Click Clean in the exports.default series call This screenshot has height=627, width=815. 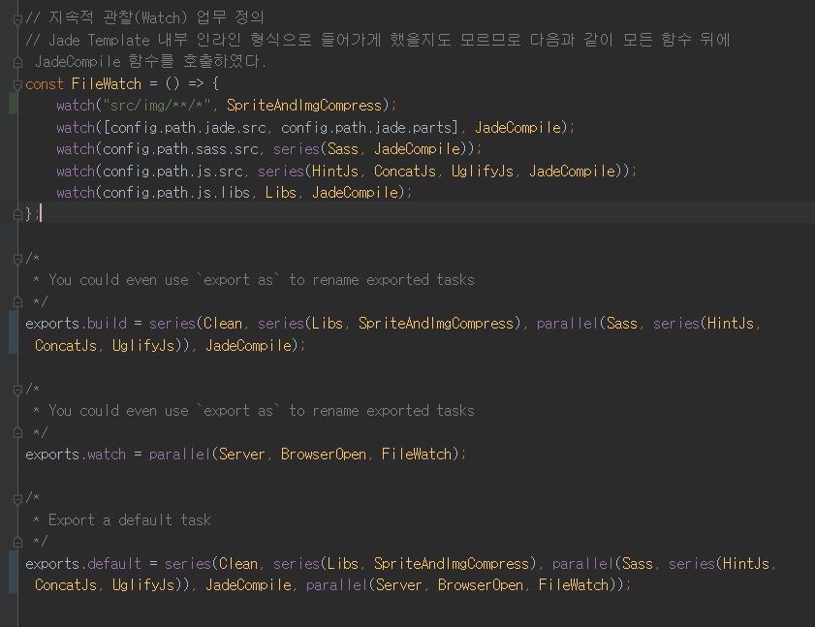click(237, 563)
